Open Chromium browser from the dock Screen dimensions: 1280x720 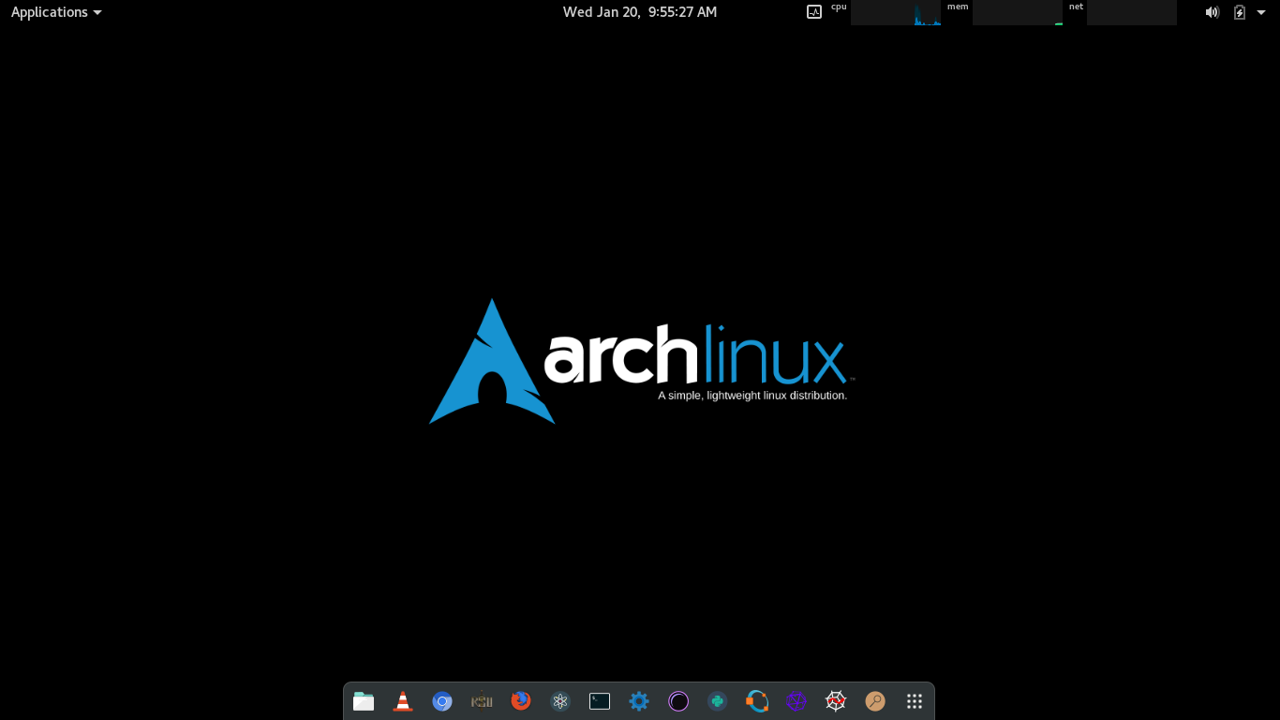(442, 700)
